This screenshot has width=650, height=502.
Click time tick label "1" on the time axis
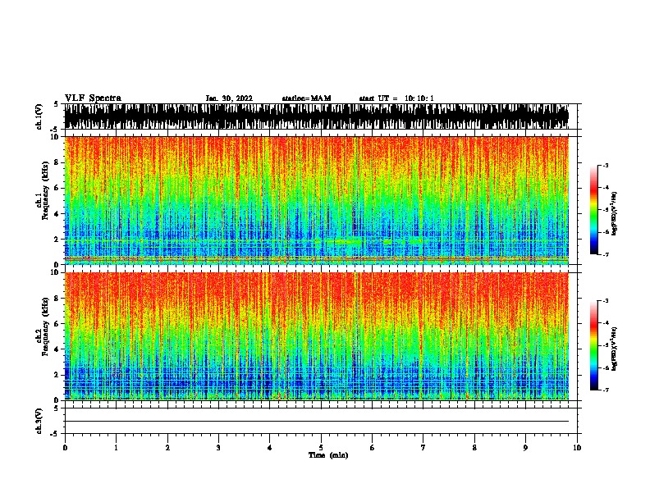pyautogui.click(x=116, y=448)
